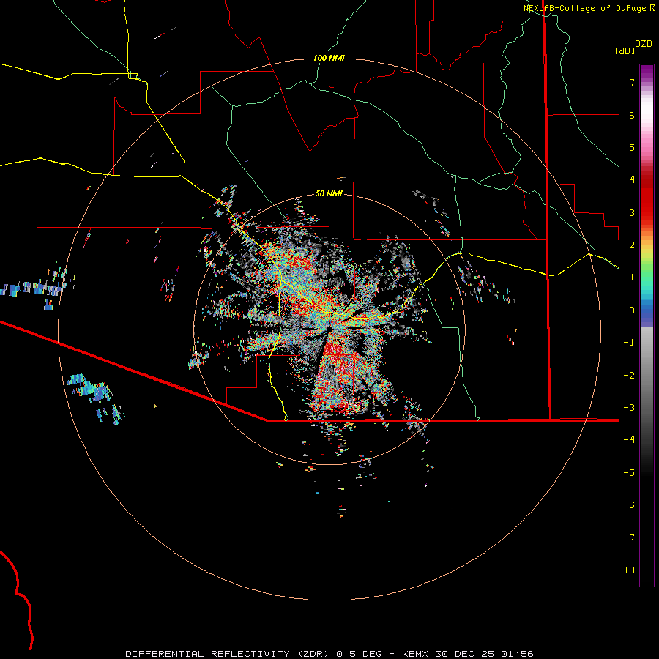Click the 100 NMI range ring label
659x659 pixels.
pyautogui.click(x=329, y=58)
